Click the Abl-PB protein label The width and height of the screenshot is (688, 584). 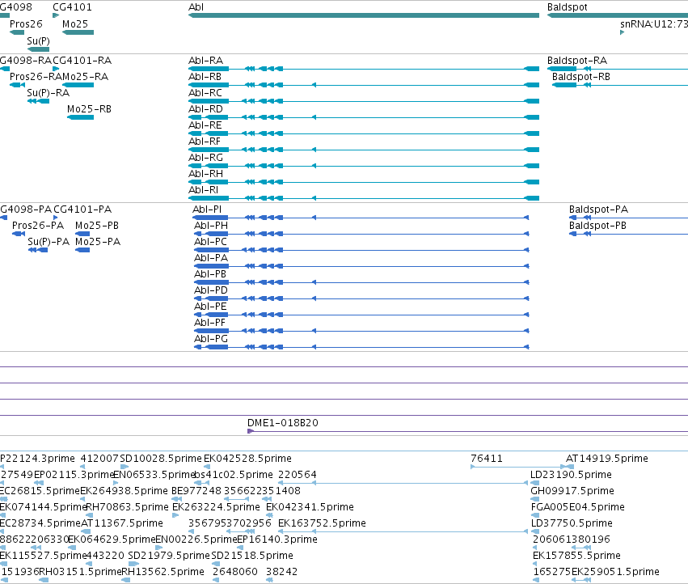point(210,274)
